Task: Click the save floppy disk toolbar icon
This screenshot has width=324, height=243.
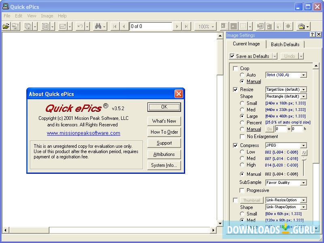Action: [15, 26]
